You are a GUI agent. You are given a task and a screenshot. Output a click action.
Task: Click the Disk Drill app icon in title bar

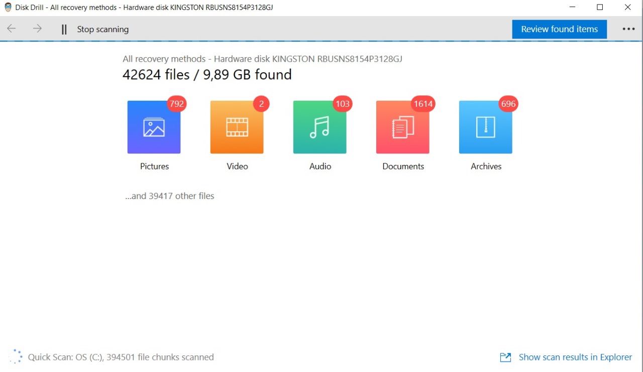(x=8, y=8)
